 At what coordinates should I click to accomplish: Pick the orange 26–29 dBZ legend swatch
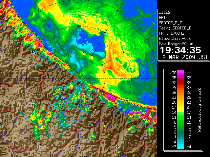click(x=180, y=93)
